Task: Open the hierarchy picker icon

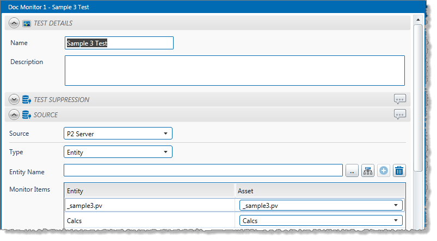Action: (368, 170)
